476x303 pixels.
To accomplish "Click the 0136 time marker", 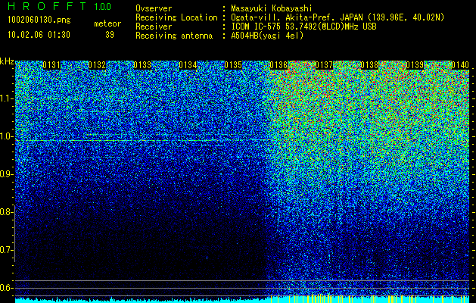I will [x=278, y=65].
